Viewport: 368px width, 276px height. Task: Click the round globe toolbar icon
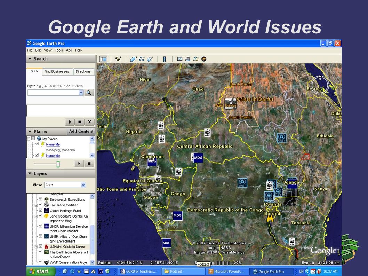point(204,59)
